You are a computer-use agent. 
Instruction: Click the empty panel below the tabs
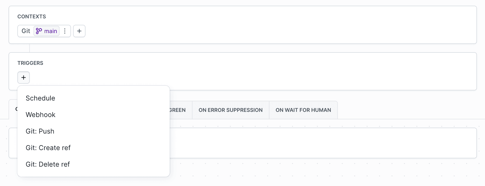pyautogui.click(x=311, y=143)
